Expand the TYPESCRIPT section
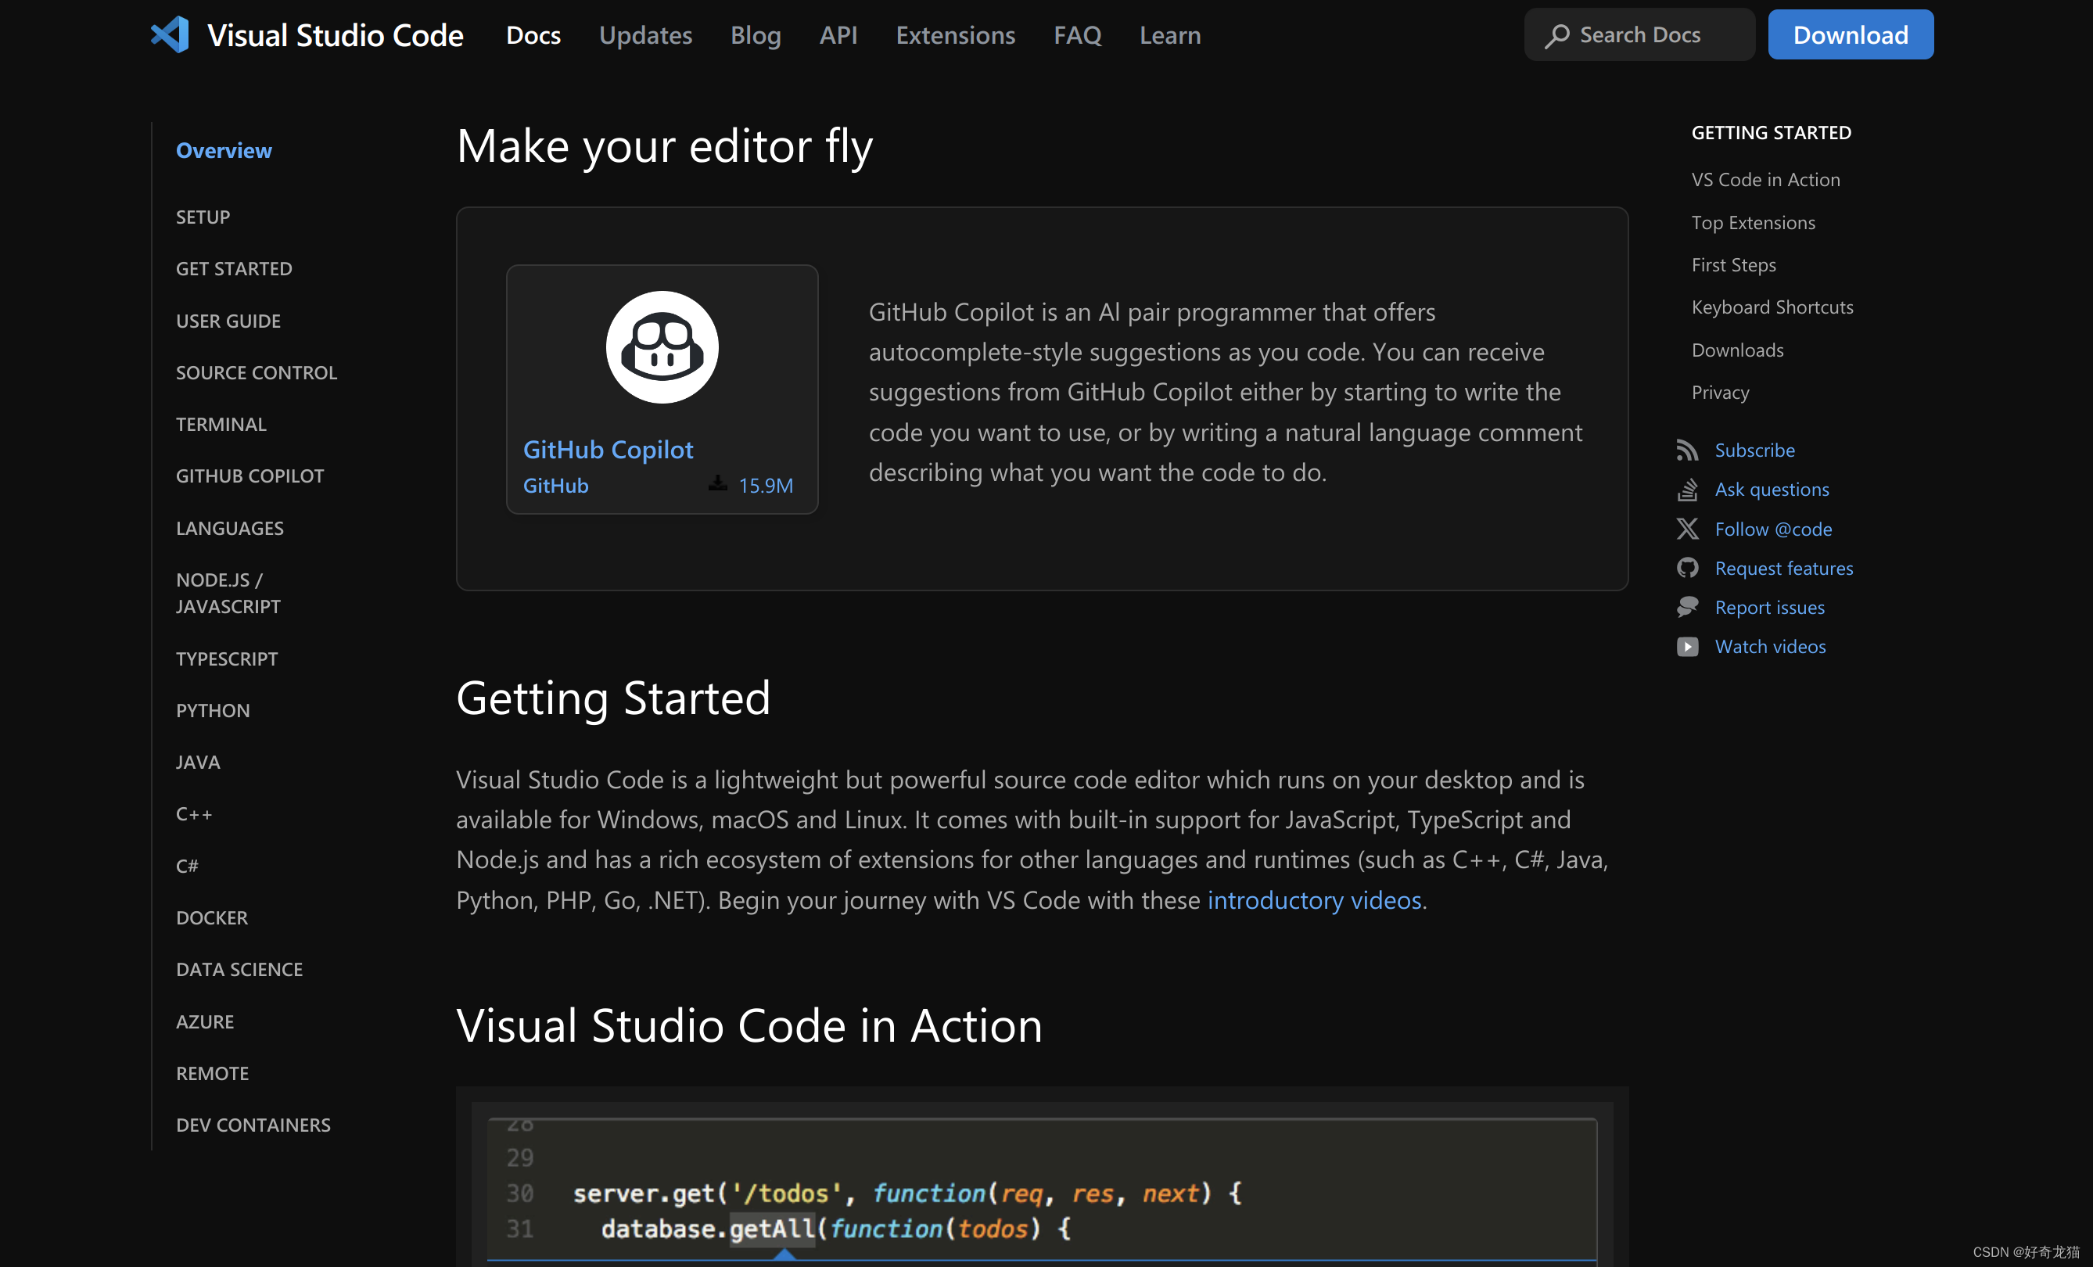The image size is (2093, 1267). tap(226, 659)
